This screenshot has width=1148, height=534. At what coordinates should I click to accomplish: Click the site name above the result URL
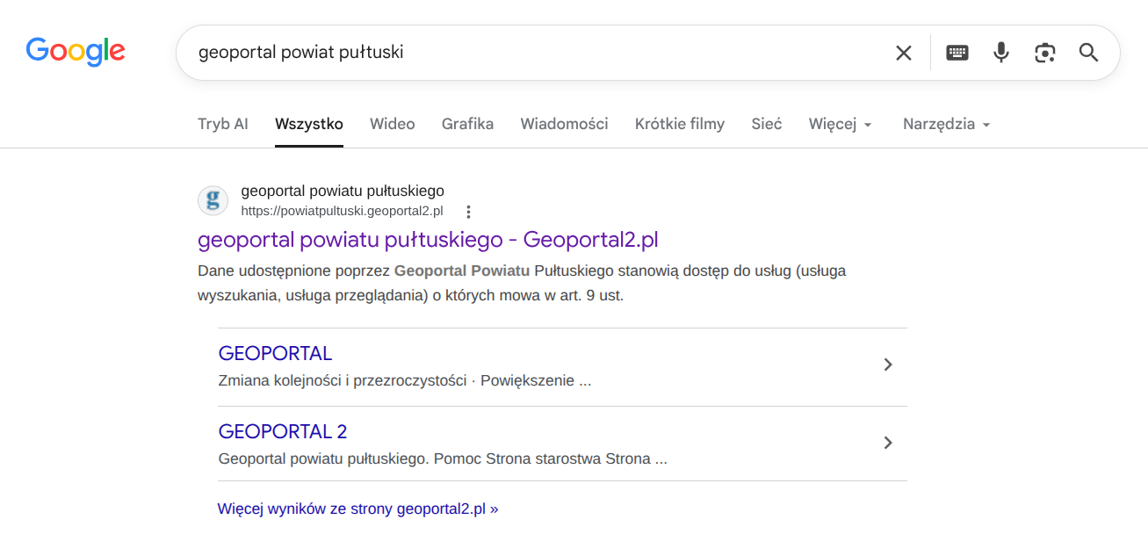pos(343,191)
